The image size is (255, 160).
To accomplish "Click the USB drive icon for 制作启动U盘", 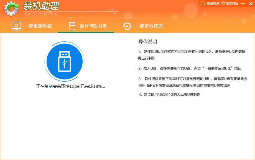I will [x=72, y=26].
